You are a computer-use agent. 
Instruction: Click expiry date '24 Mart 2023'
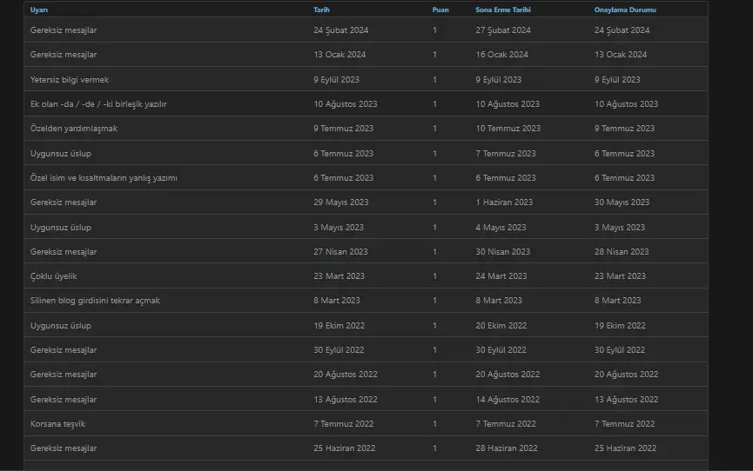coord(501,276)
